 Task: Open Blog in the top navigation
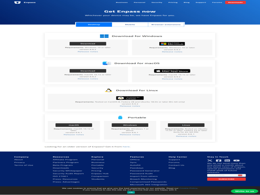click(x=186, y=3)
